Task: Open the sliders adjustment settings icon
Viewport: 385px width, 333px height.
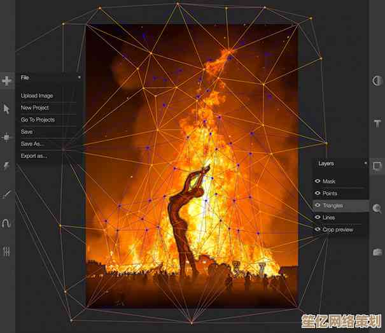Action: (7, 251)
